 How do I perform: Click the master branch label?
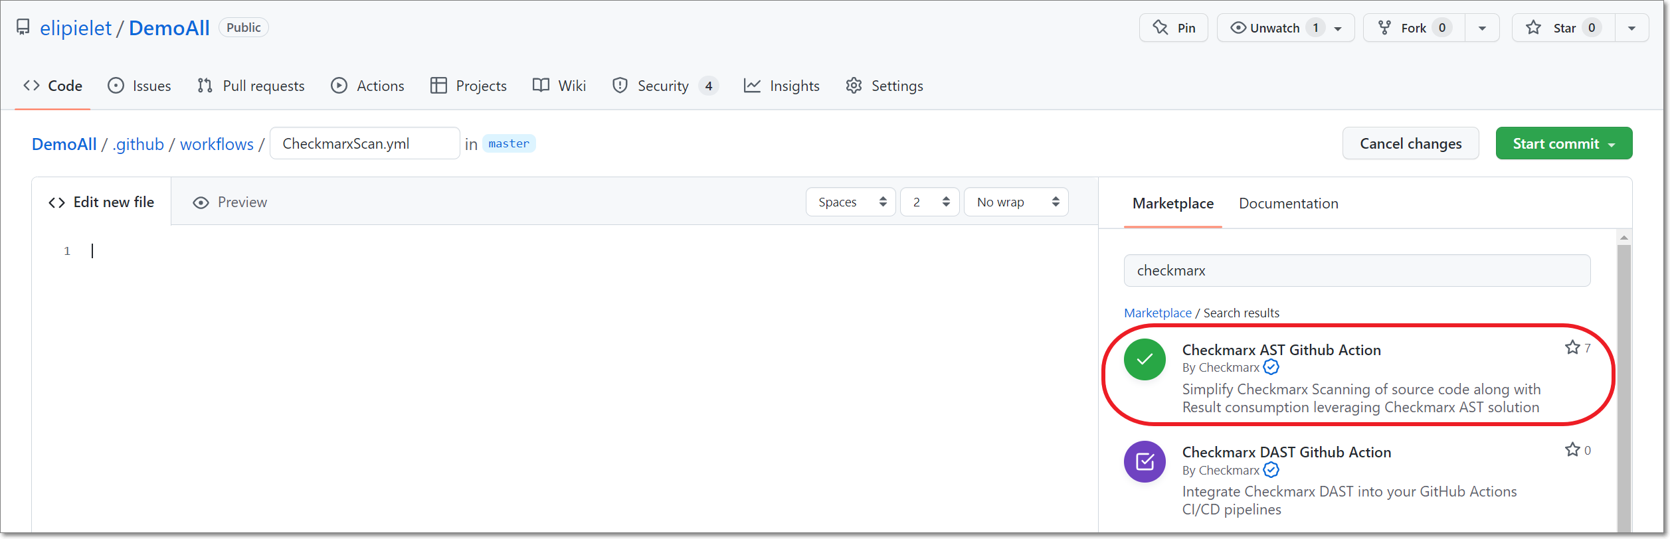[x=509, y=143]
